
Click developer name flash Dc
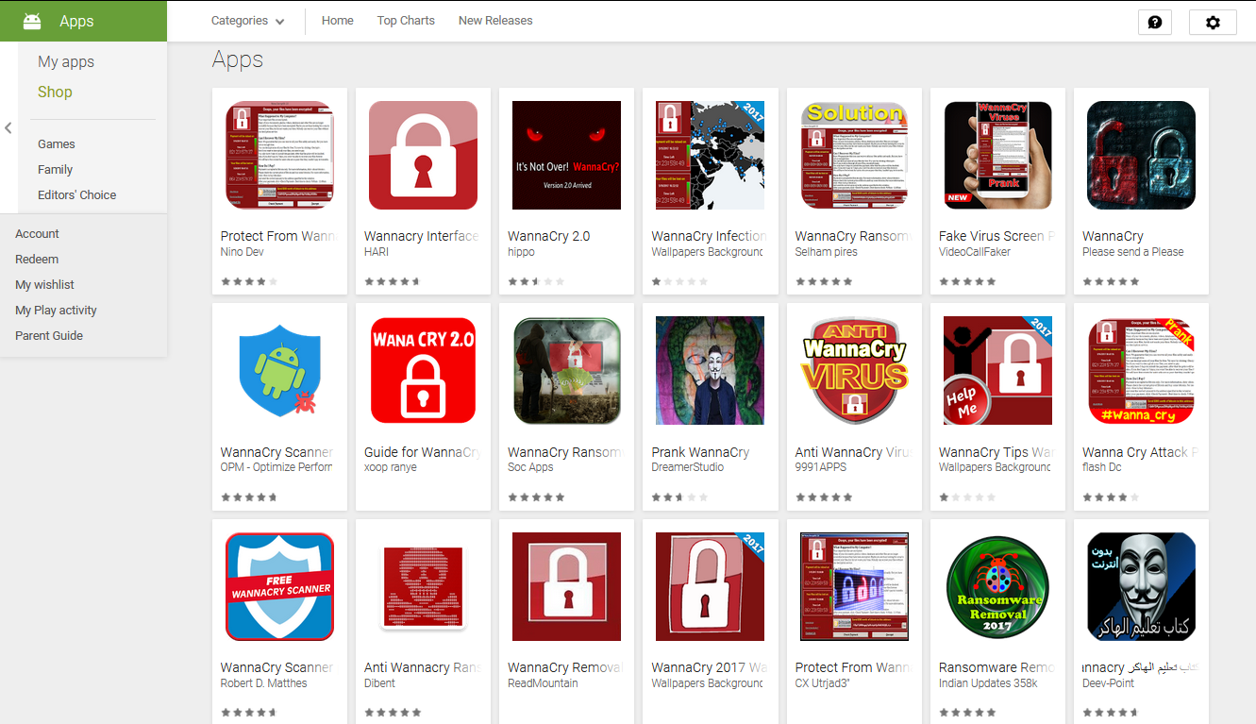1102,467
